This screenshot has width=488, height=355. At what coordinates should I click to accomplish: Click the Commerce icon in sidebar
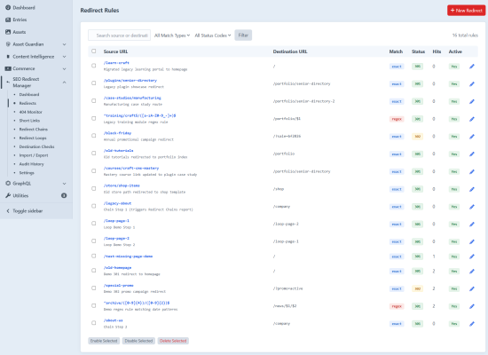point(8,68)
